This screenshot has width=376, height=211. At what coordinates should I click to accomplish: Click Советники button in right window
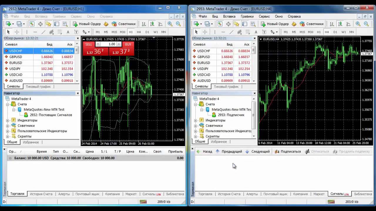(x=311, y=24)
